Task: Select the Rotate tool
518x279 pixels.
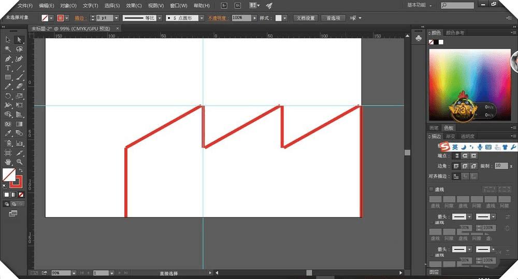Action: click(x=8, y=96)
